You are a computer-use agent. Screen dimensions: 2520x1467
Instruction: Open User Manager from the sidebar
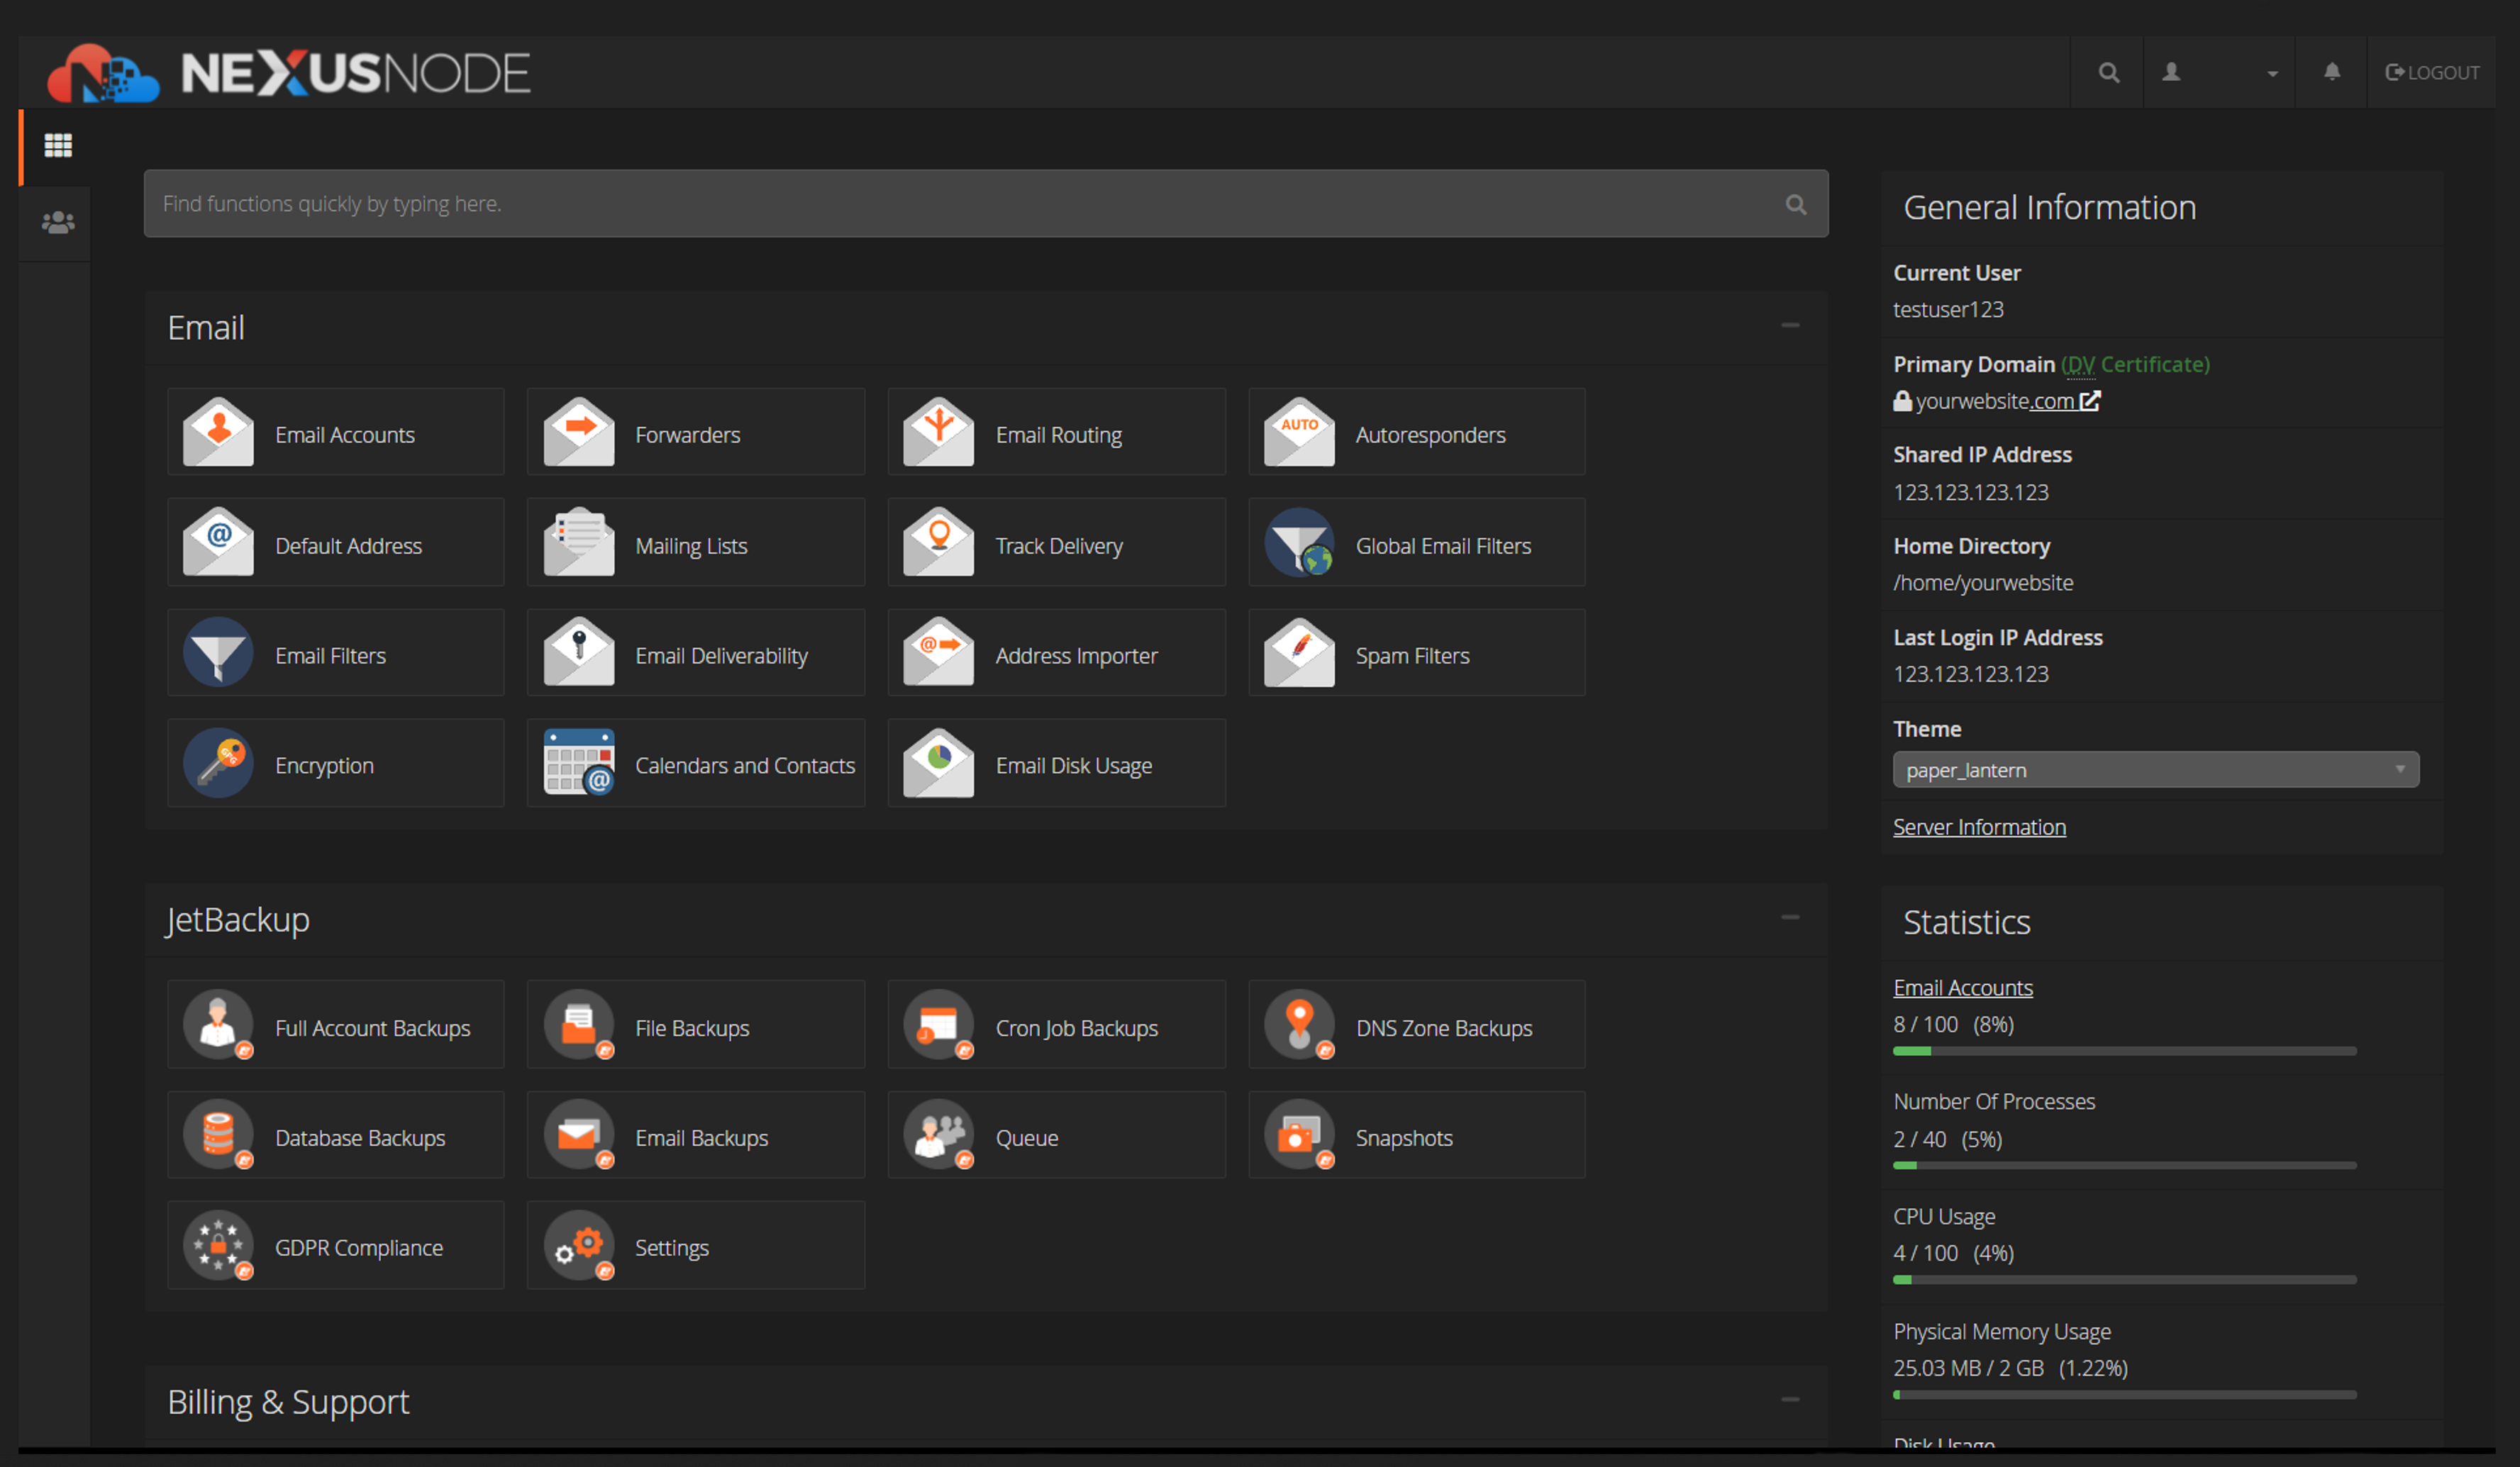tap(57, 222)
